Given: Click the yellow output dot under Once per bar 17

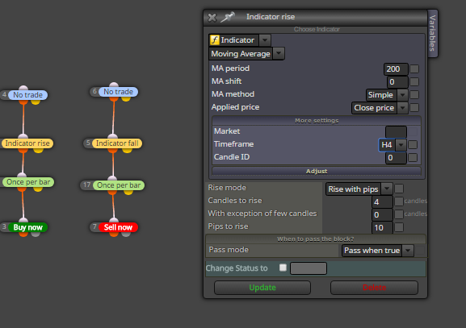Looking at the screenshot, I should (x=128, y=192).
